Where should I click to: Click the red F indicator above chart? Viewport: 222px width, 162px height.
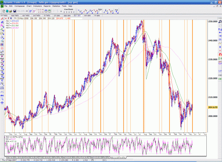click(x=9, y=18)
